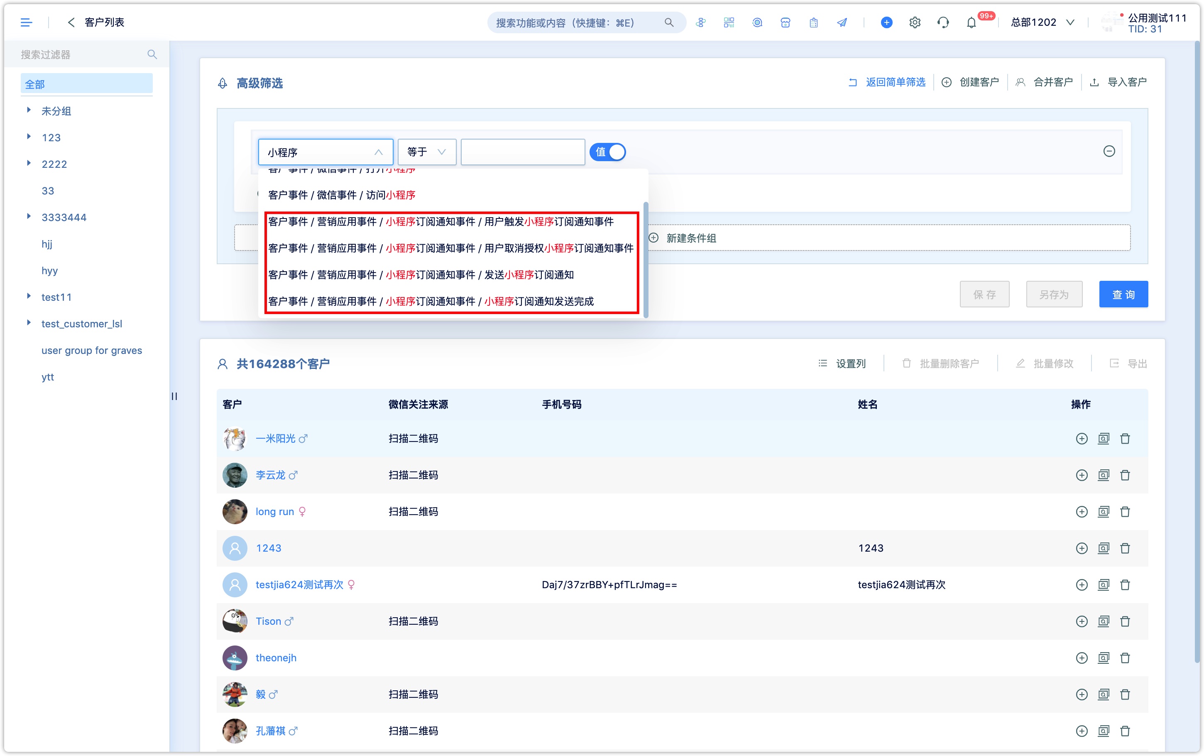Click the blue 查询 button
Viewport: 1204px width, 756px height.
pyautogui.click(x=1123, y=295)
